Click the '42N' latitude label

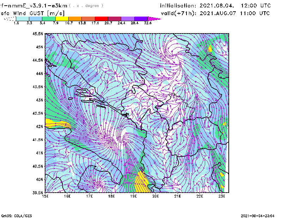[39, 126]
